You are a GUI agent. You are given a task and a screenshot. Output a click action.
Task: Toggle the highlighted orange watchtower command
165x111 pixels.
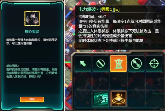(118, 63)
